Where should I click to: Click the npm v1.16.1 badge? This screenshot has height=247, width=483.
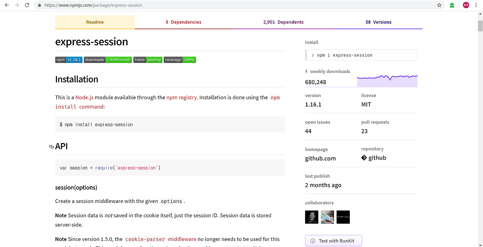click(x=69, y=60)
